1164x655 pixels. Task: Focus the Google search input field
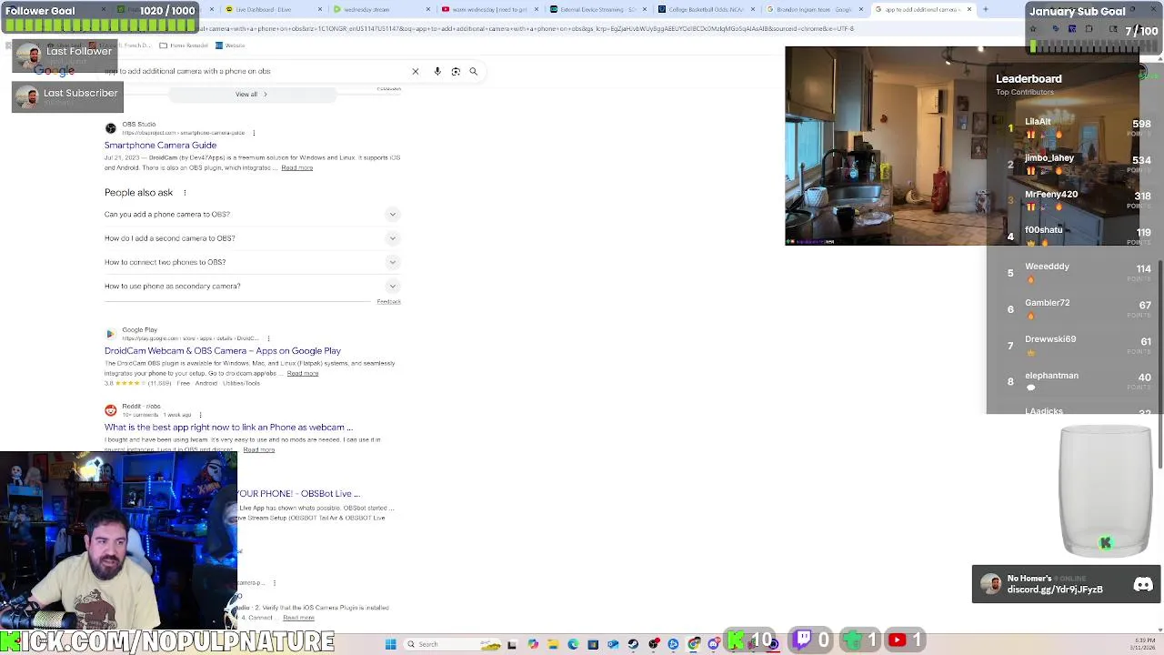pos(255,71)
